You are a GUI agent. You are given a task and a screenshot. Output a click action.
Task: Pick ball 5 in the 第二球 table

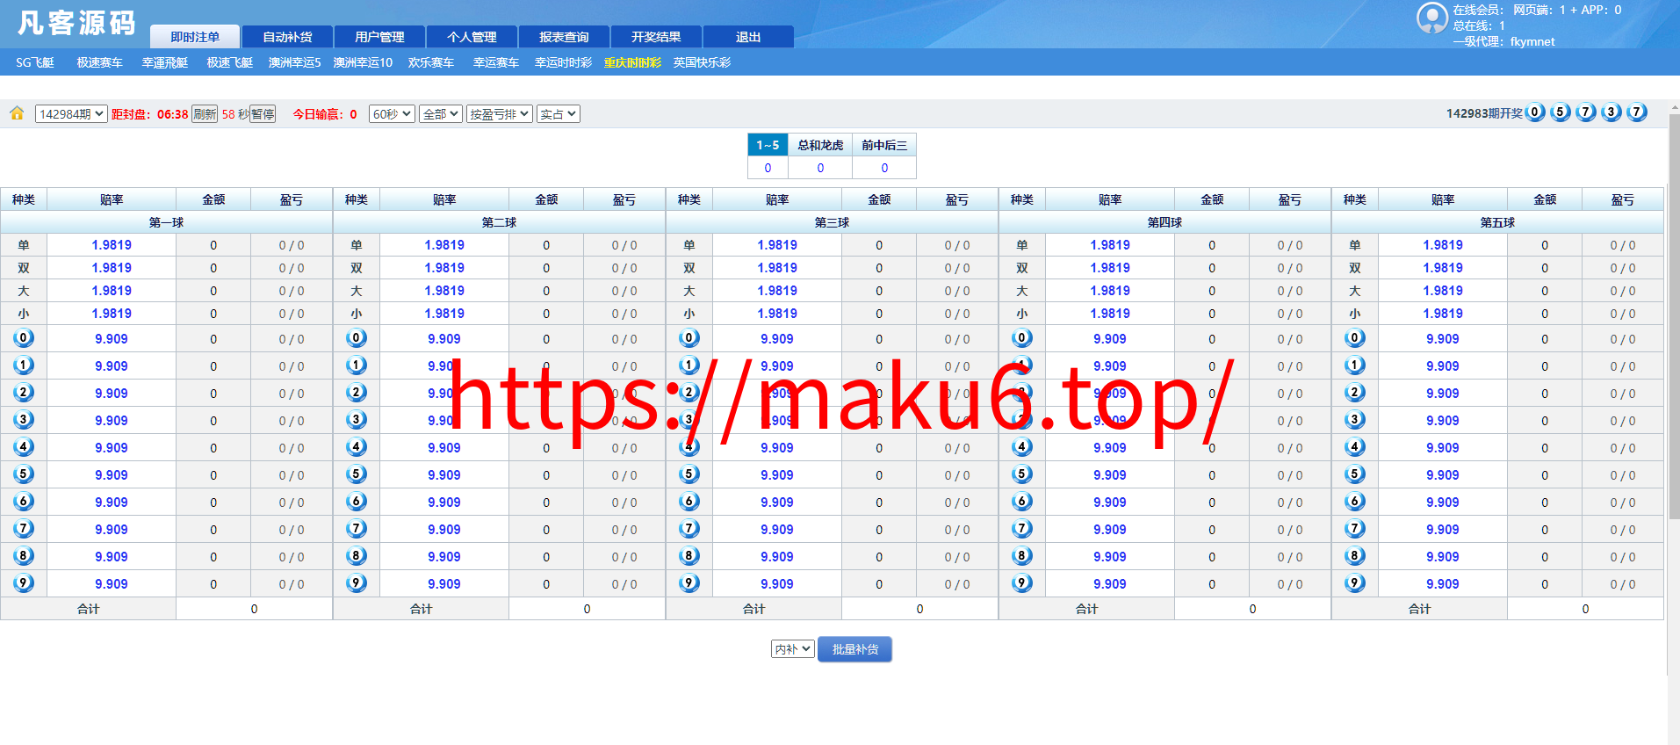point(357,474)
